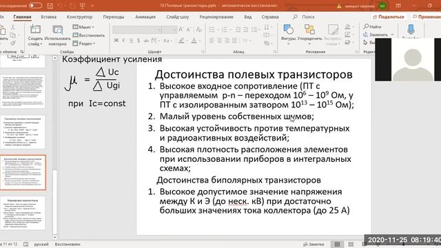Screen dimensions: 441x248
Task: Toggle Align Left paragraph alignment
Action: pos(212,41)
